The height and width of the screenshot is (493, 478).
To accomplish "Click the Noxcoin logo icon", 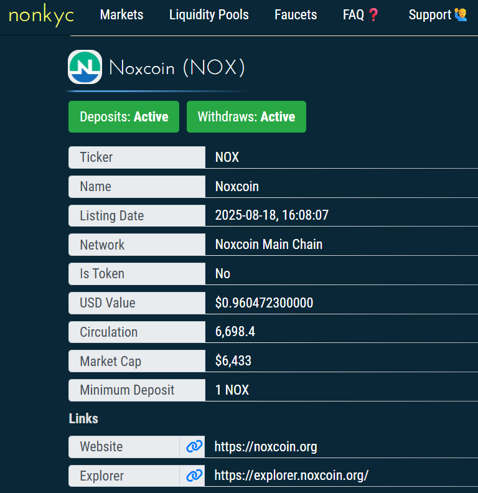I will click(85, 67).
